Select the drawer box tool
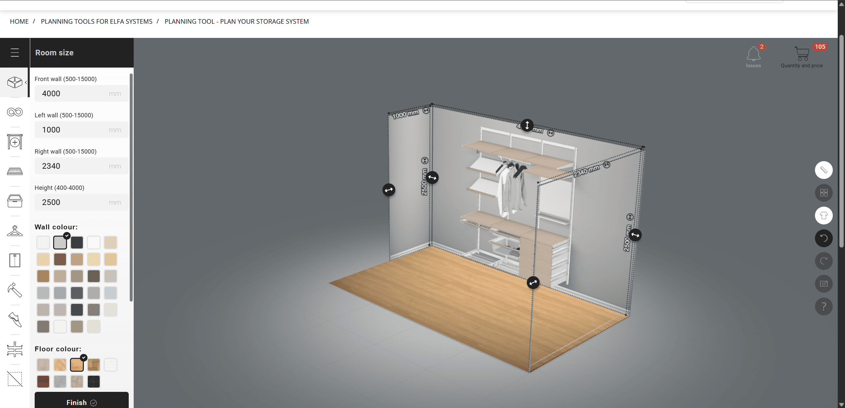This screenshot has width=845, height=408. pyautogui.click(x=15, y=201)
